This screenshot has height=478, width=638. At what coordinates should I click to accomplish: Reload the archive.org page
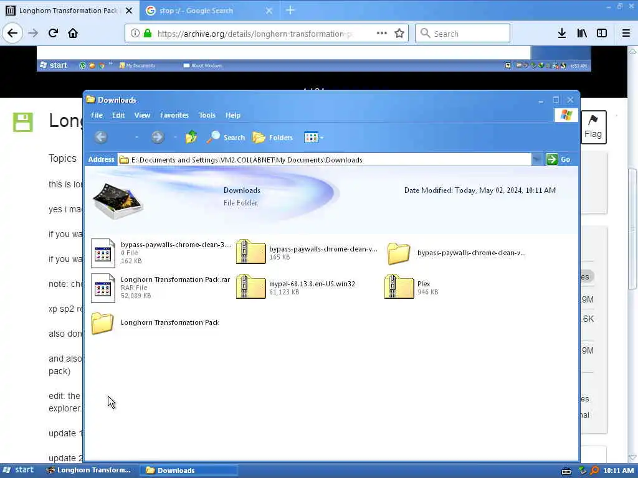pos(53,34)
